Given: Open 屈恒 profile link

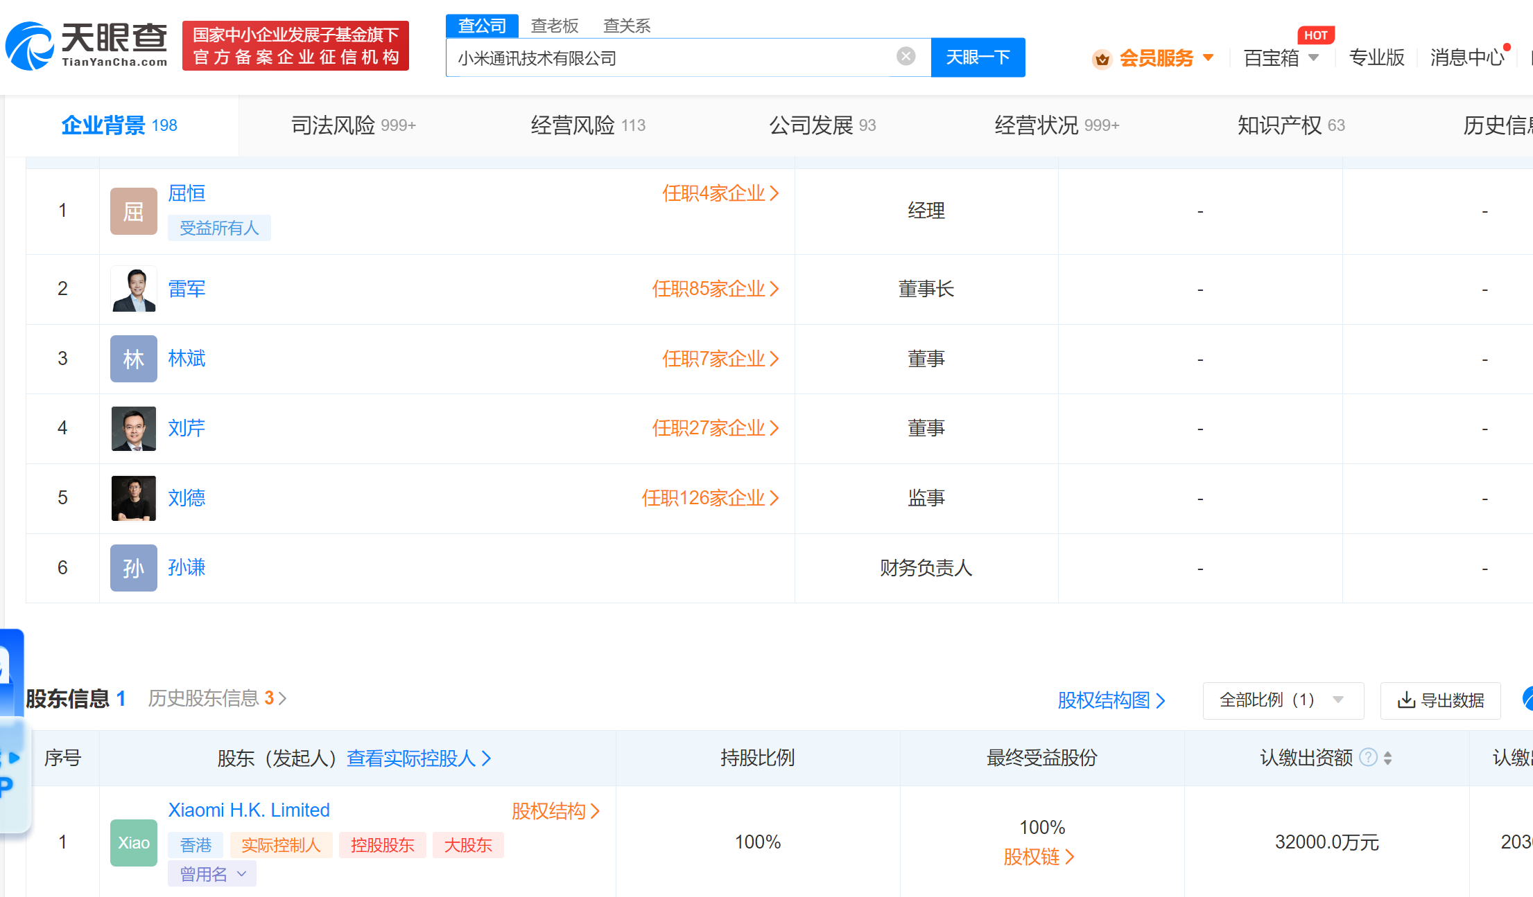Looking at the screenshot, I should click(x=187, y=193).
